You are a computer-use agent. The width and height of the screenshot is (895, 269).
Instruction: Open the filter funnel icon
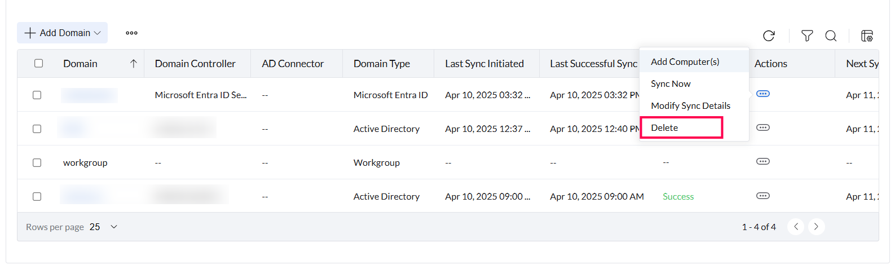coord(807,36)
